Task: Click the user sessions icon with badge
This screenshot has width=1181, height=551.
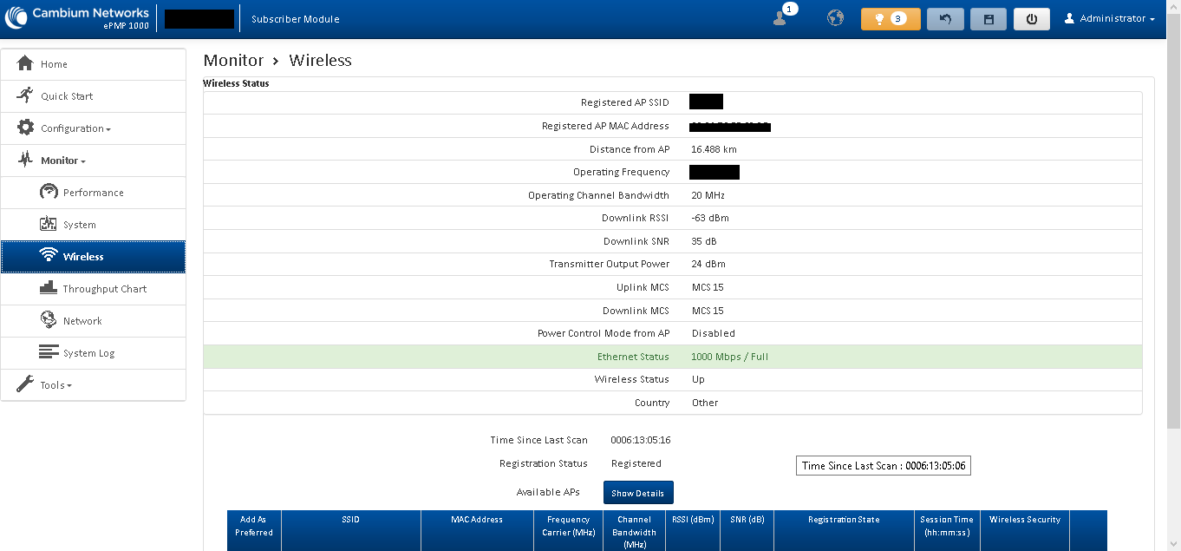Action: coord(781,18)
